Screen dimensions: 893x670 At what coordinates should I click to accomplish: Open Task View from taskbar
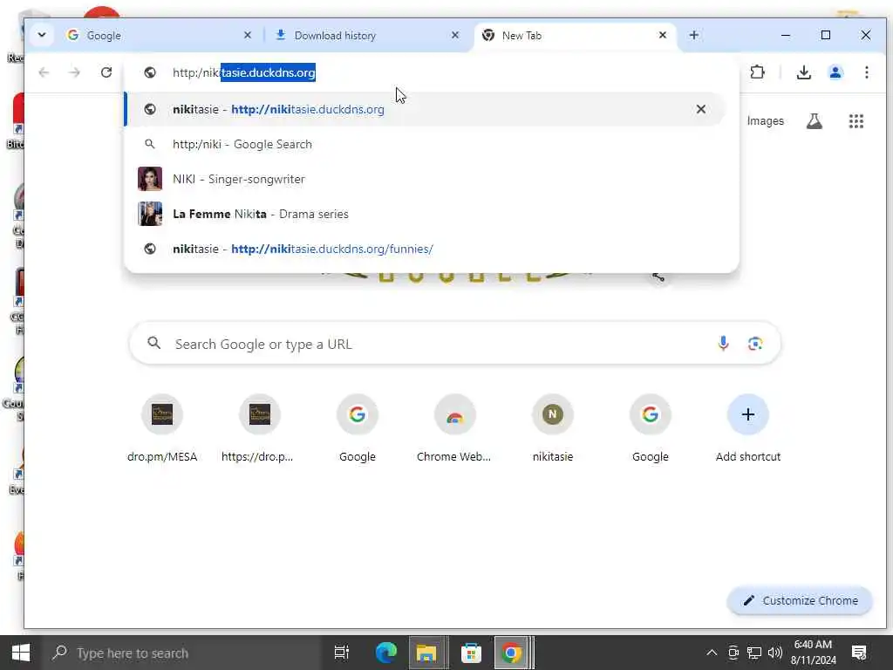341,653
